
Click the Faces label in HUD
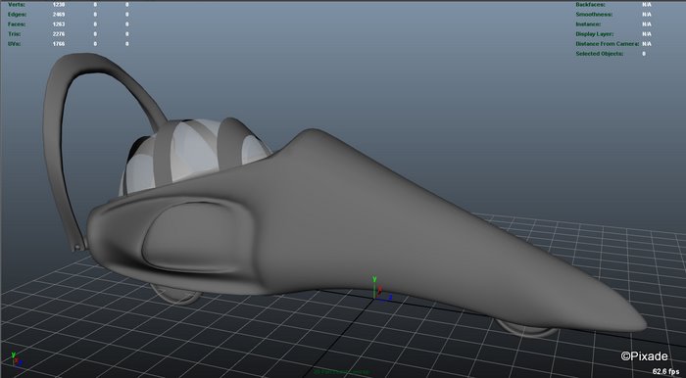coord(17,24)
